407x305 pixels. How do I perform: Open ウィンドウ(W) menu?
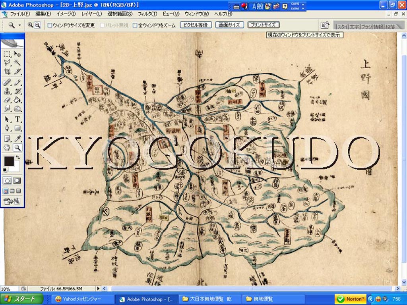tap(197, 14)
